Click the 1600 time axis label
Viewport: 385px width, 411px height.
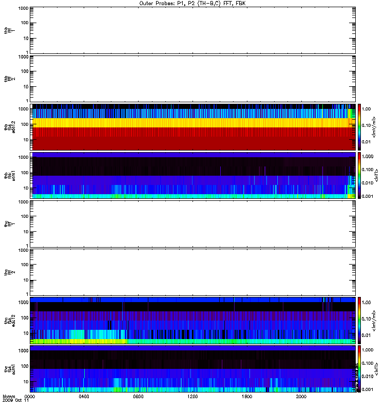[x=247, y=397]
